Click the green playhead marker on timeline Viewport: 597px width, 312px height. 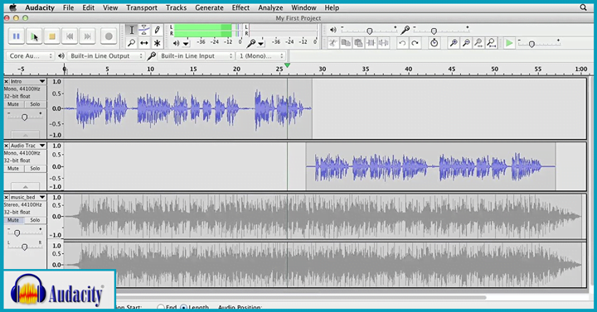(x=288, y=65)
